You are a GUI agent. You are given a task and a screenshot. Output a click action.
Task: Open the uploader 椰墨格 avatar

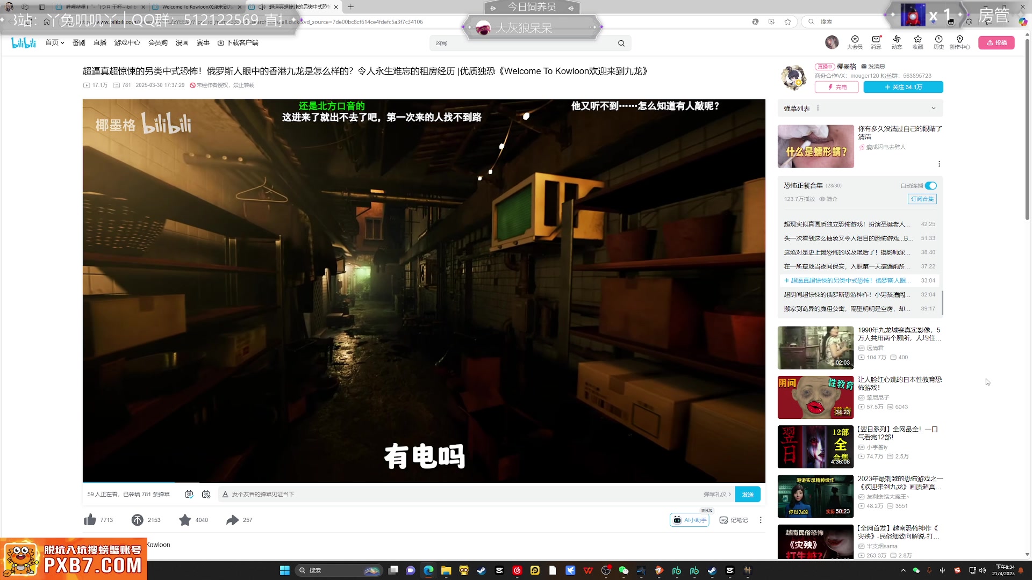click(794, 78)
